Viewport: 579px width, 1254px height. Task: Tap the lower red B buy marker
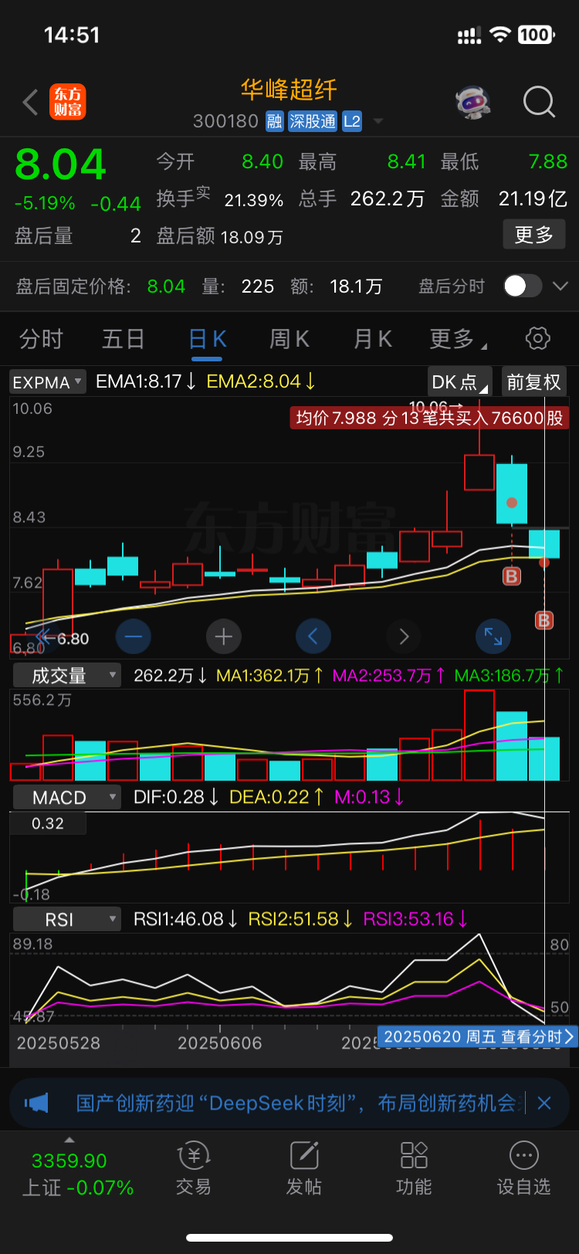pos(544,620)
